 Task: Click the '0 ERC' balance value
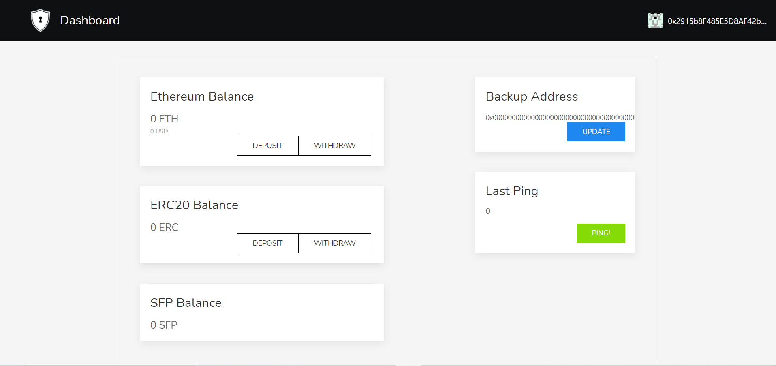(x=164, y=227)
